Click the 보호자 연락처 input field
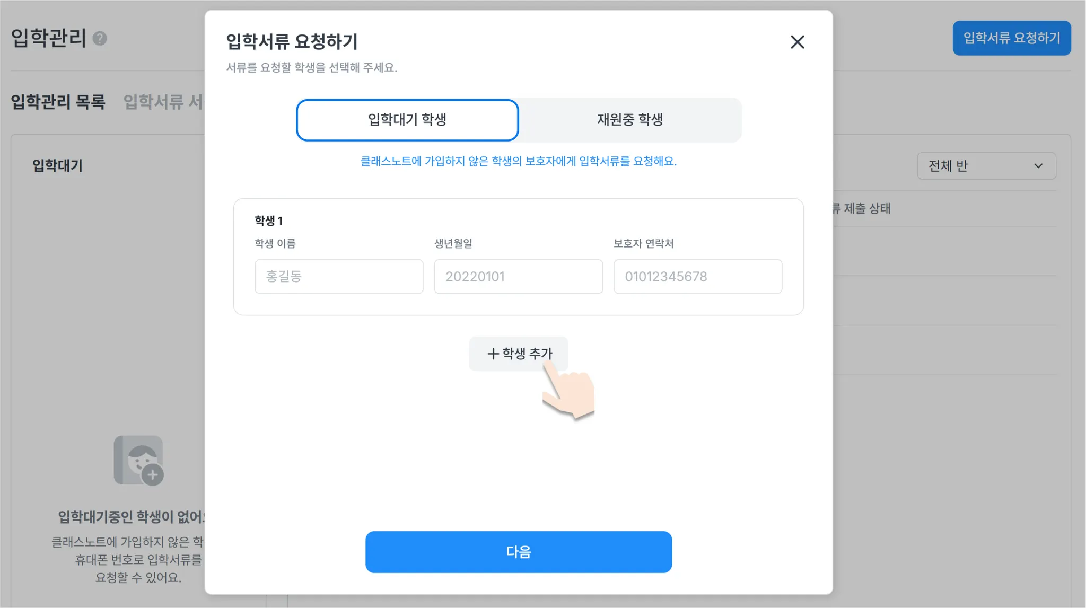This screenshot has height=608, width=1086. coord(697,276)
